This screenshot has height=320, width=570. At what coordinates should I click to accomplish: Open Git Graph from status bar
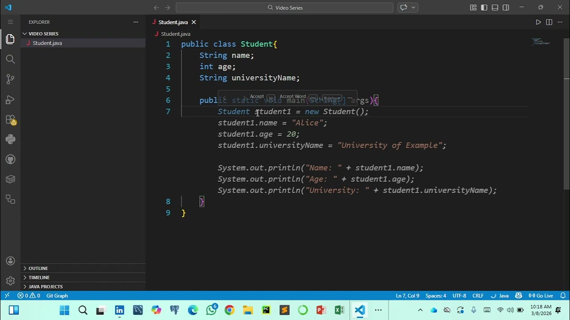[x=57, y=296]
